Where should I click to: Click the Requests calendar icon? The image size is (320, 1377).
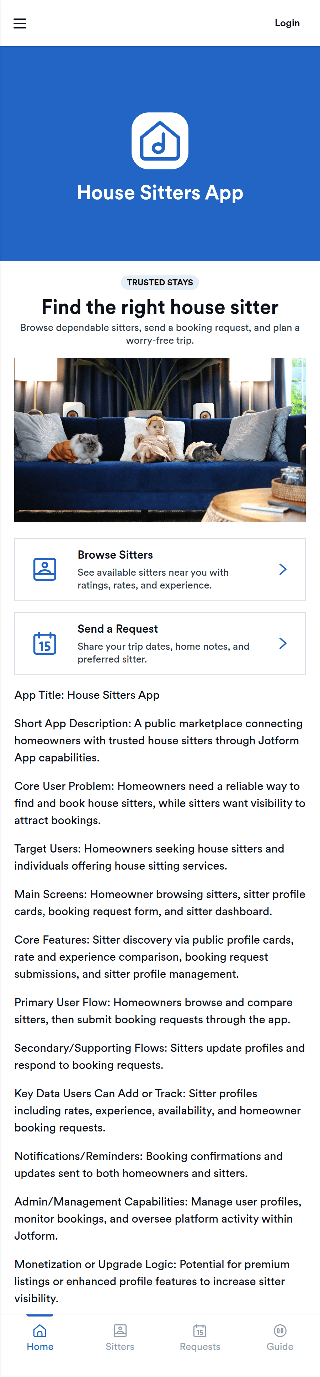[200, 1330]
